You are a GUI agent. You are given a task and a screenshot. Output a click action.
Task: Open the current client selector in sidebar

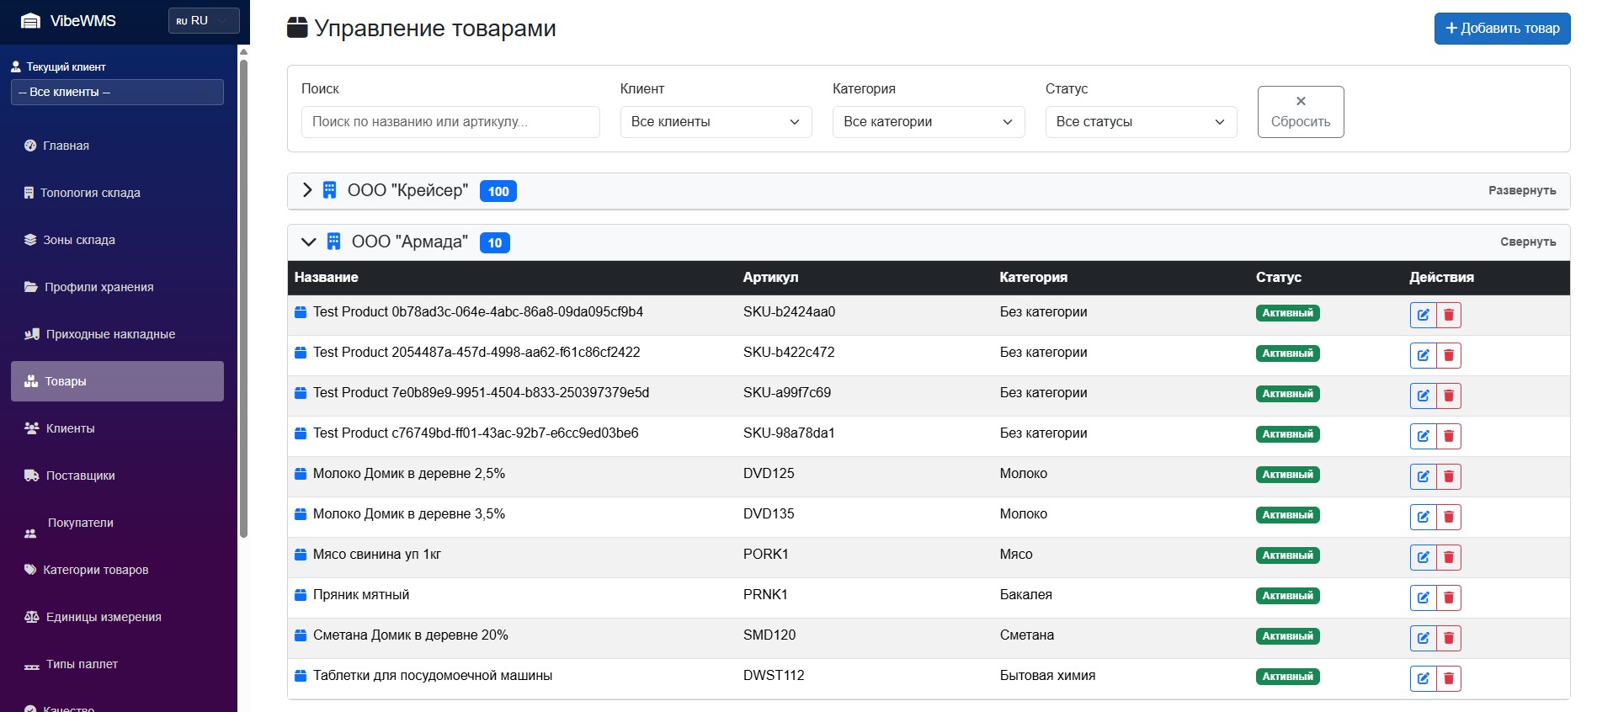[117, 92]
